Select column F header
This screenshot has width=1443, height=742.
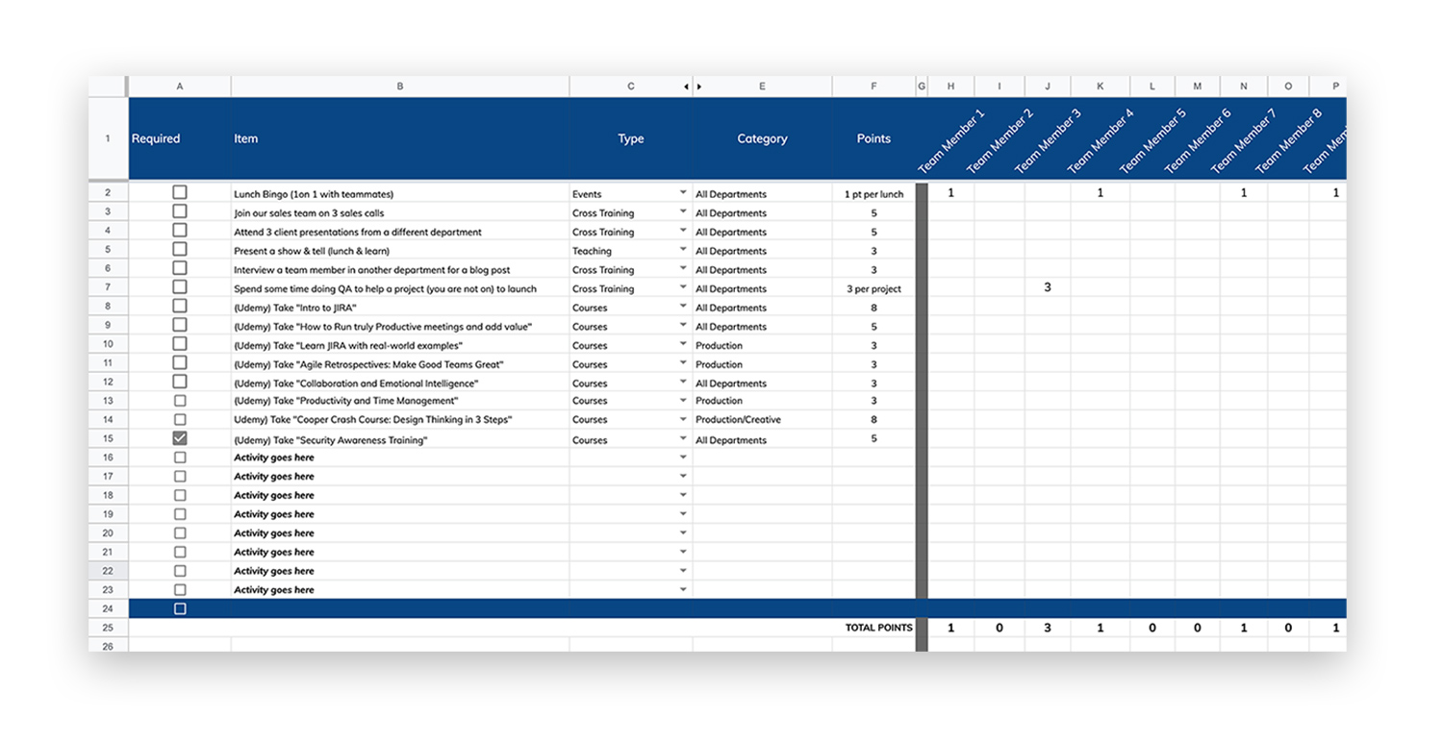coord(873,87)
